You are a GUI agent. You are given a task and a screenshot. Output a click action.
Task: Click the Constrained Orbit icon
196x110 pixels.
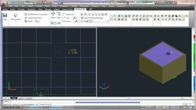tap(26, 18)
